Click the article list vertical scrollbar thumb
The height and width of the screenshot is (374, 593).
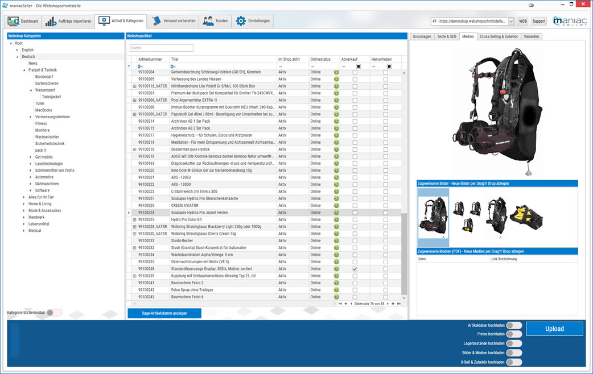tap(404, 254)
